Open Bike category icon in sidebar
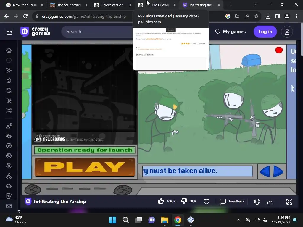Image resolution: width=303 pixels, height=227 pixels. (x=9, y=176)
